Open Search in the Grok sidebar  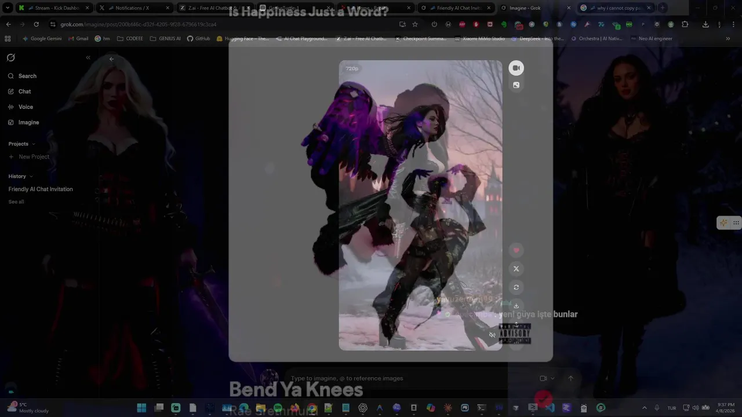point(22,76)
